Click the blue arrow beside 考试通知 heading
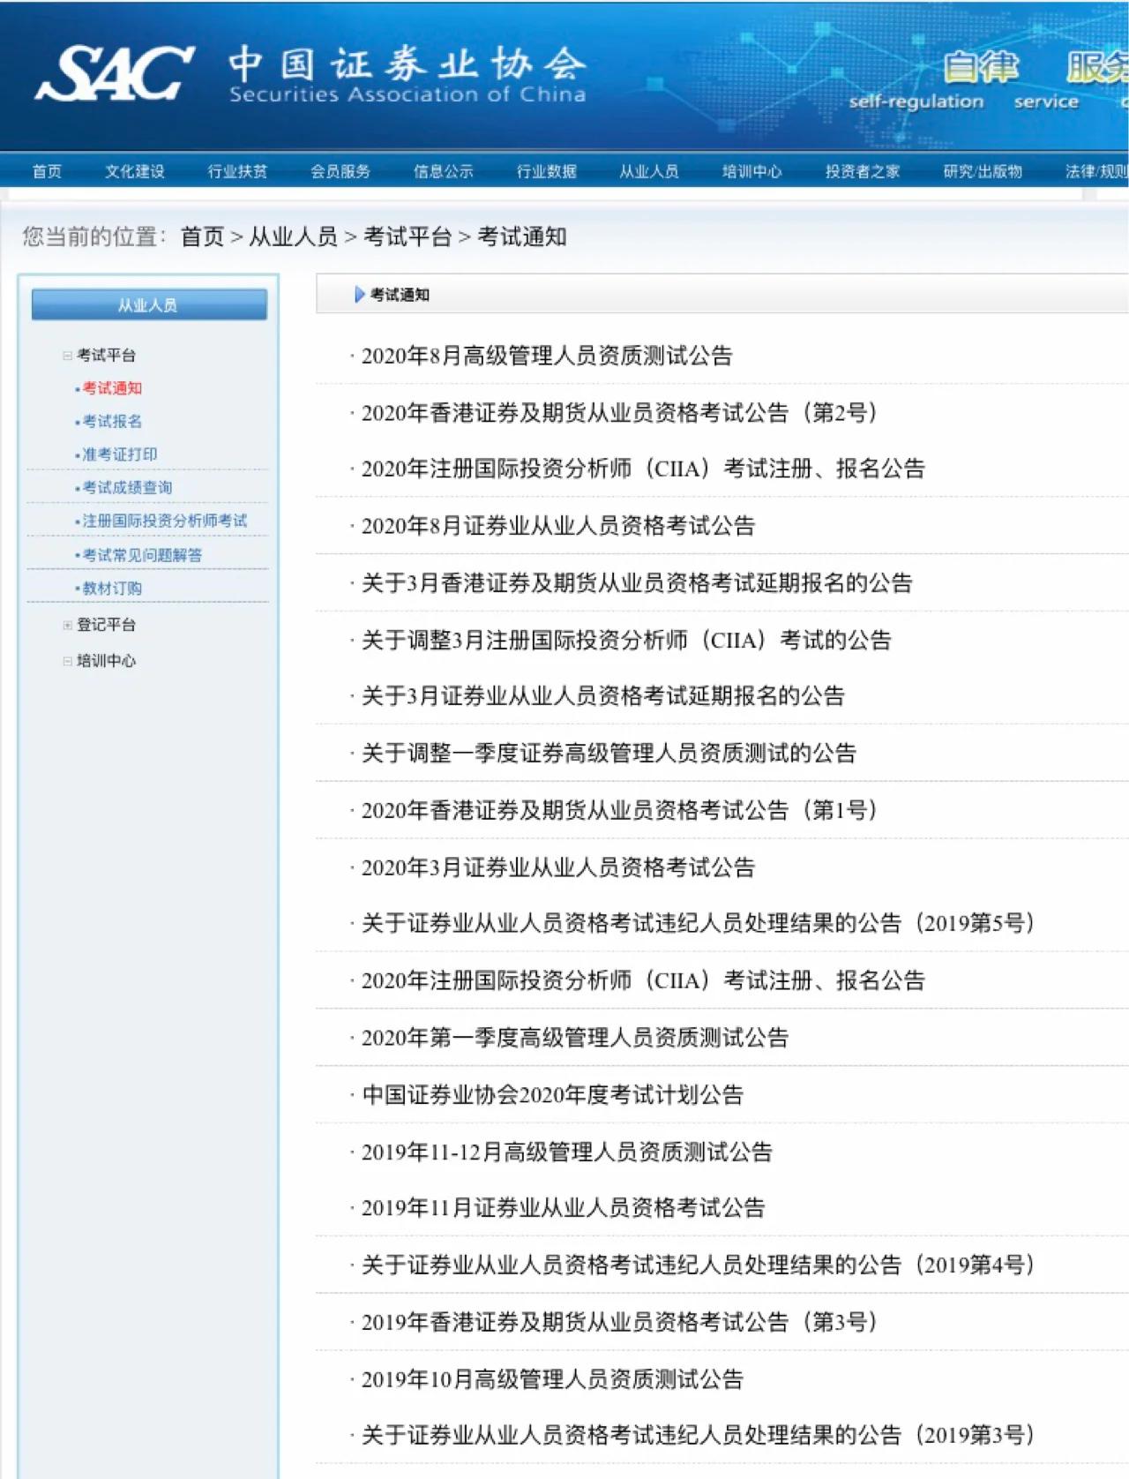Screen dimensions: 1129x1479 point(359,295)
